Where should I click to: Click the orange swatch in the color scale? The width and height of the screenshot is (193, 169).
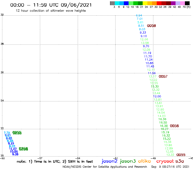[154, 3]
